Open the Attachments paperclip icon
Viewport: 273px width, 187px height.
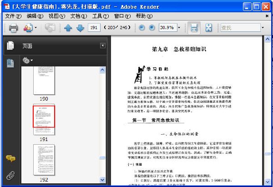tap(10, 176)
